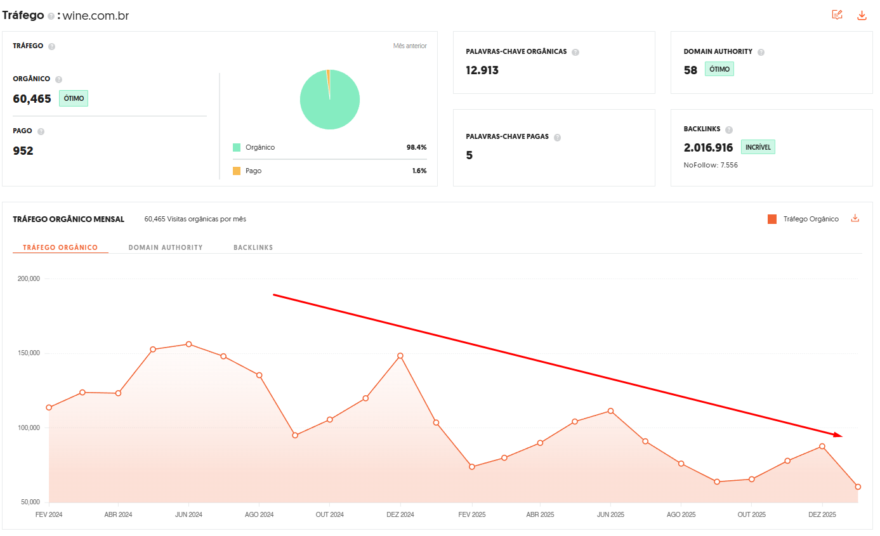Click the export report icon beside the download icon
Viewport: 880px width, 536px height.
[x=837, y=15]
